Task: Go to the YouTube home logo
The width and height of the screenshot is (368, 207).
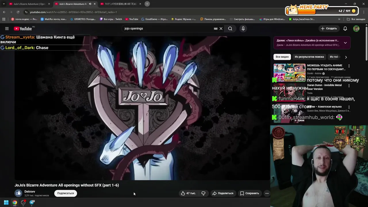Action: [23, 28]
